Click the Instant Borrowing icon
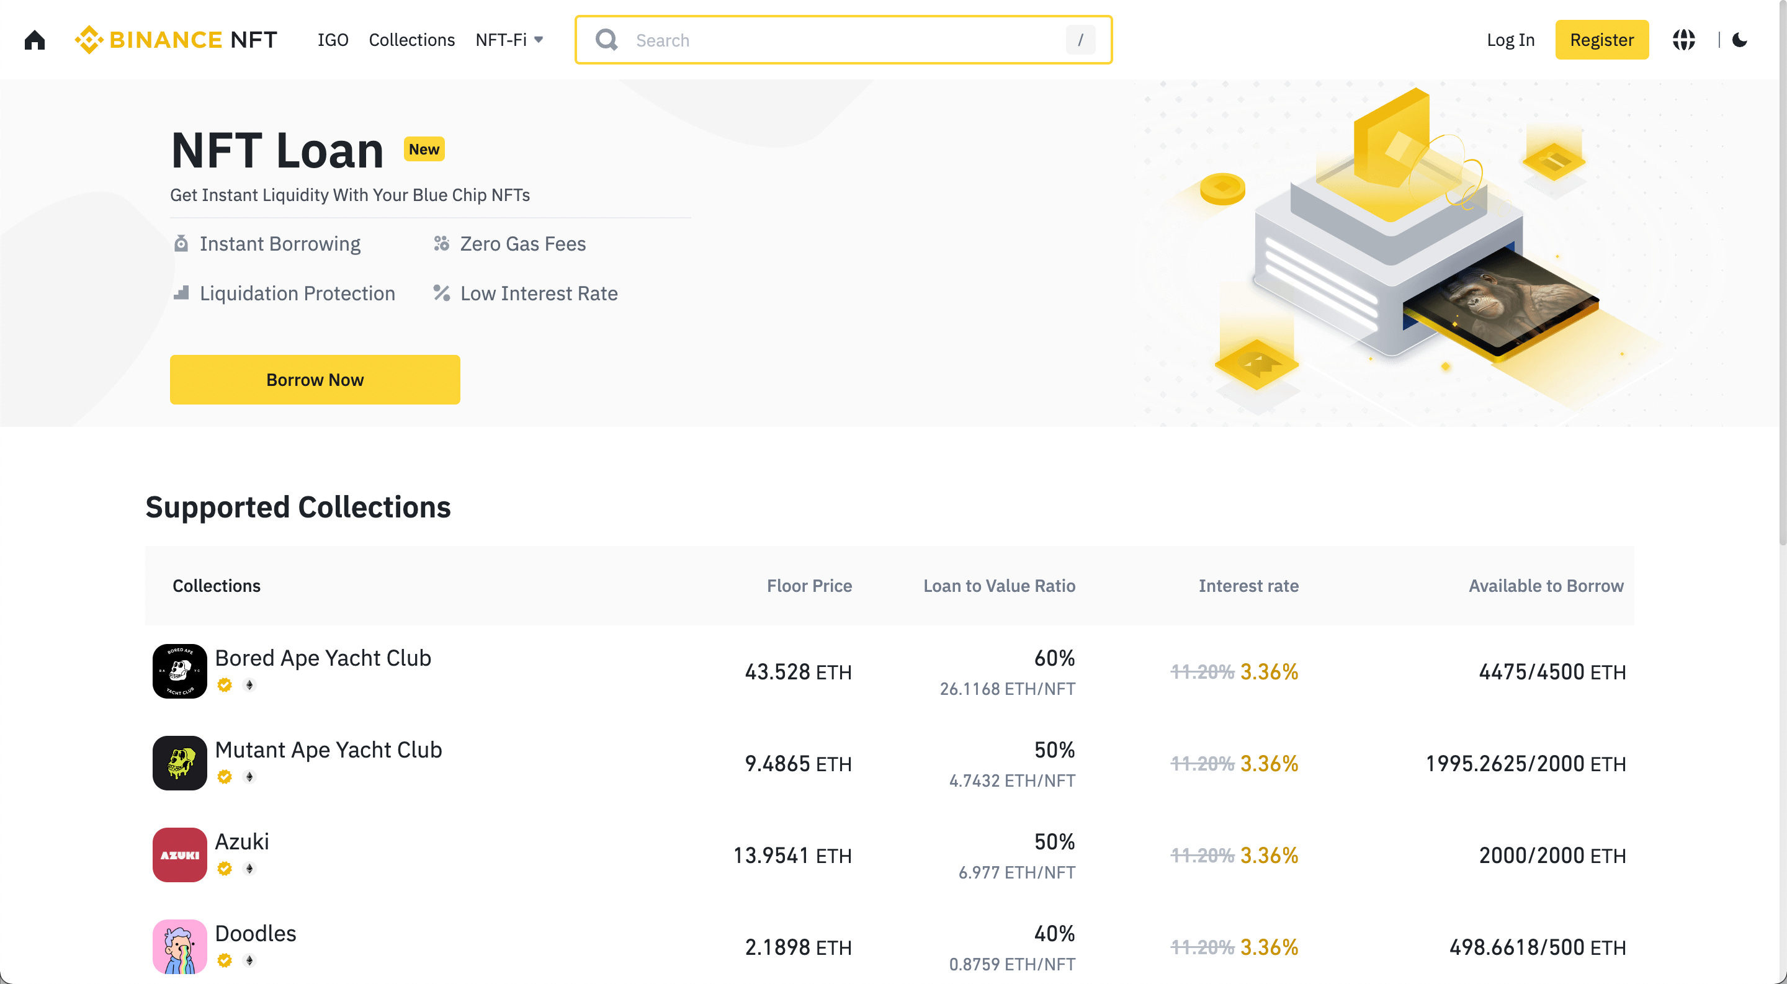The width and height of the screenshot is (1787, 984). click(x=181, y=243)
